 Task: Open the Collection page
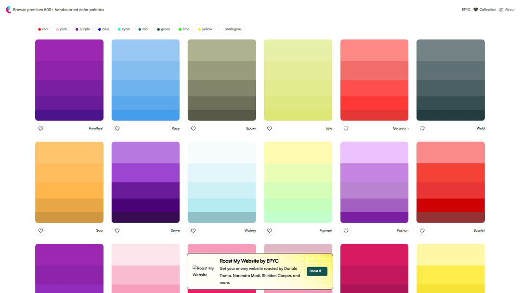coord(484,10)
